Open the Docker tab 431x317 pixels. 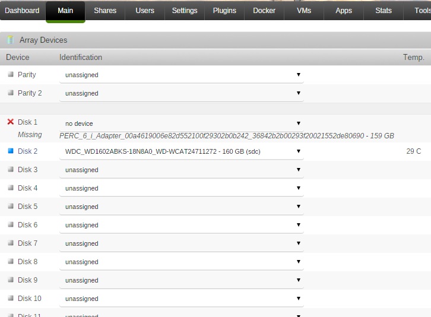pyautogui.click(x=264, y=11)
